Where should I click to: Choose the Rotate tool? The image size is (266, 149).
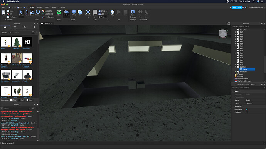tap(38, 13)
